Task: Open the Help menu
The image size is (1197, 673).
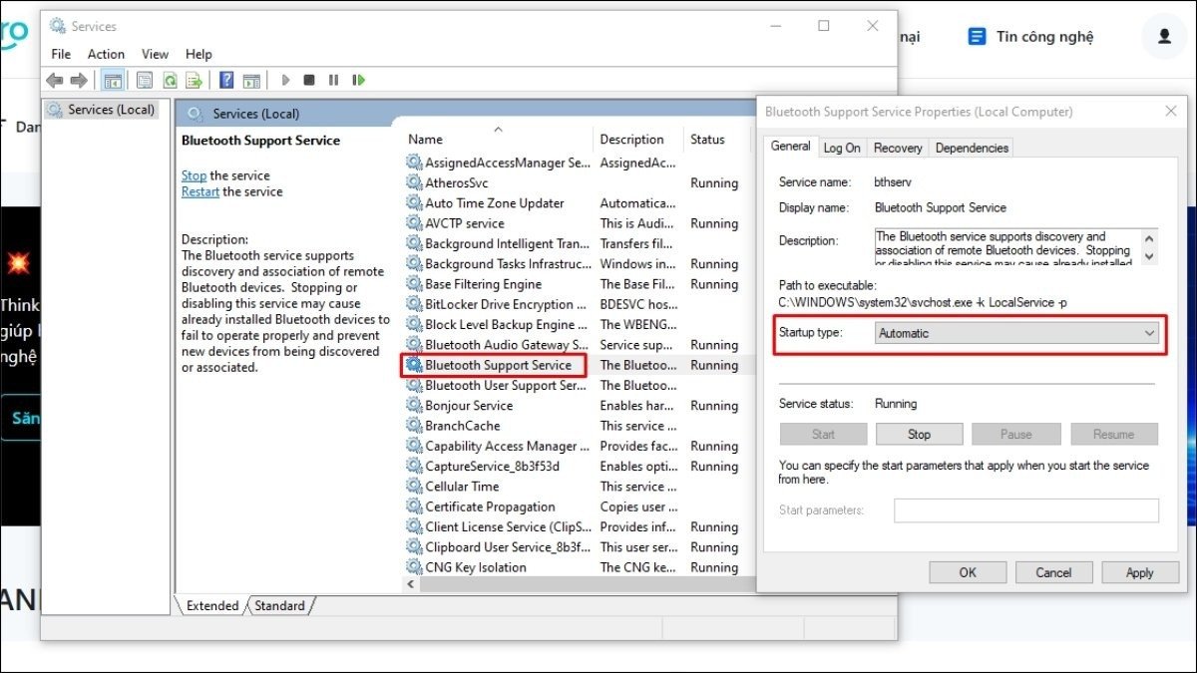Action: click(199, 54)
